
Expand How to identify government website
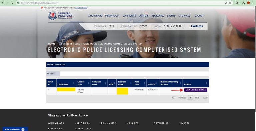[82, 8]
